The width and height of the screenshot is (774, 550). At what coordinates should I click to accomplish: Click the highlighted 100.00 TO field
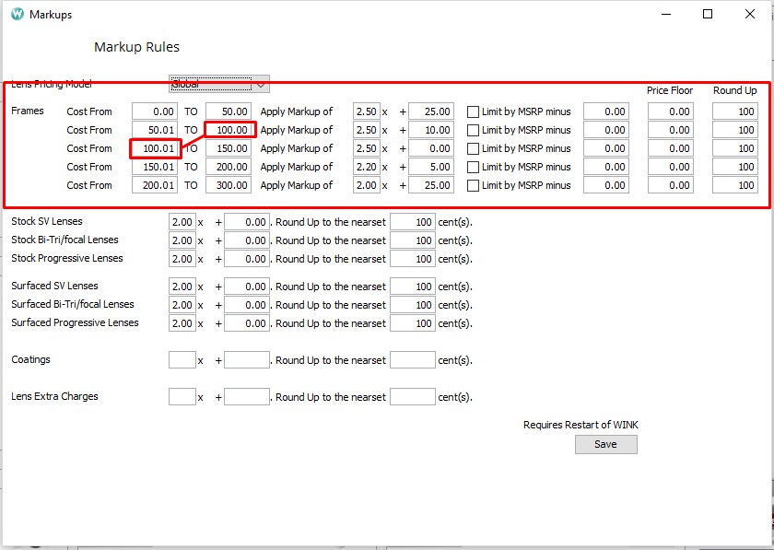(229, 130)
